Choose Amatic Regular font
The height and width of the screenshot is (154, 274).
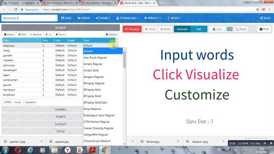(x=103, y=64)
